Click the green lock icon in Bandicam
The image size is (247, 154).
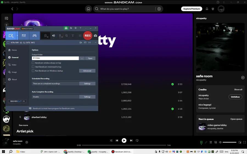click(x=66, y=28)
